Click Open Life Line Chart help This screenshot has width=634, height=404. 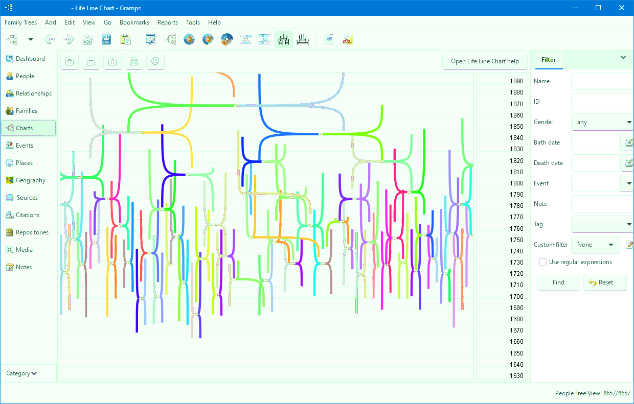(485, 61)
